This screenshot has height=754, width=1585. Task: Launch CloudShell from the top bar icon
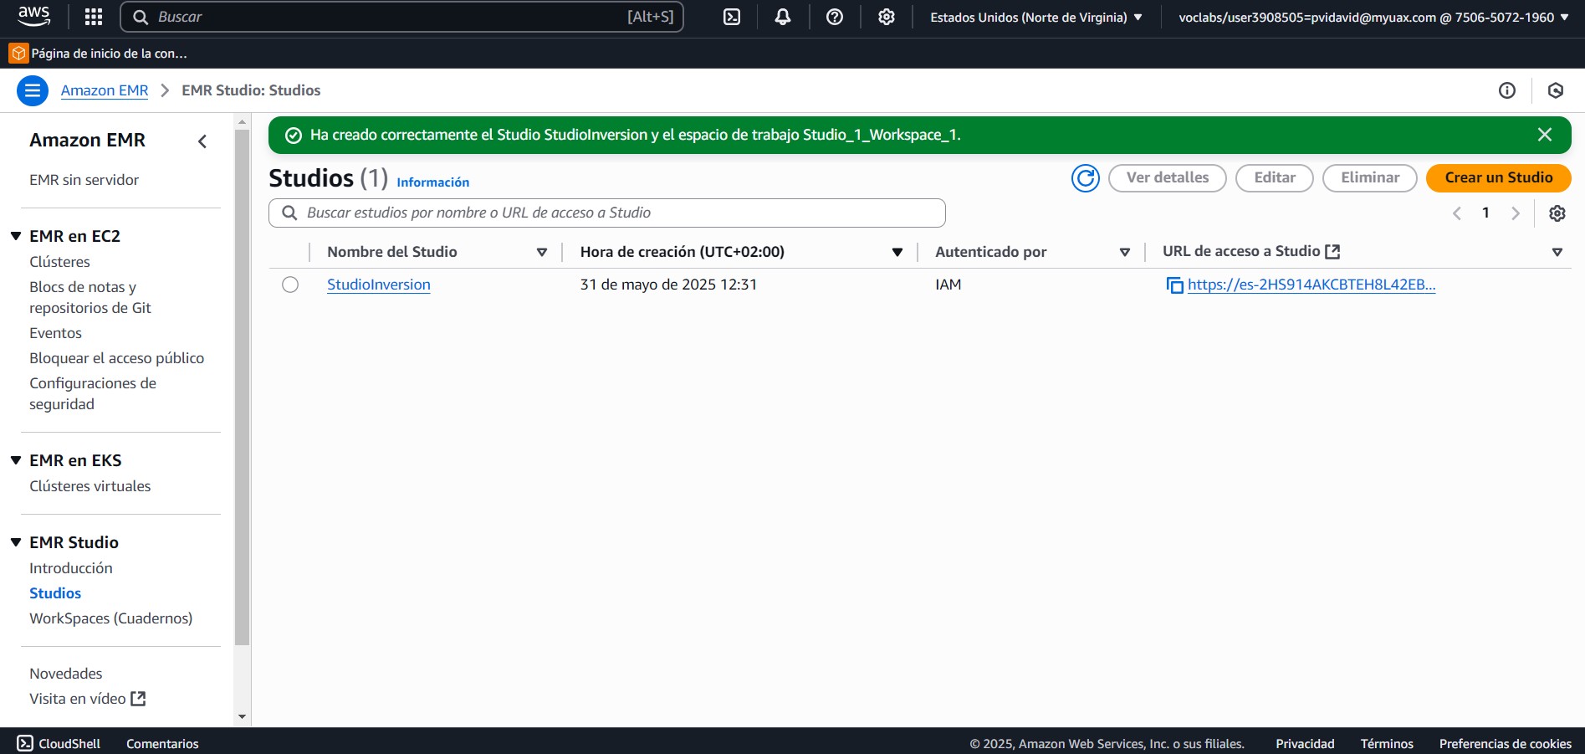point(732,17)
